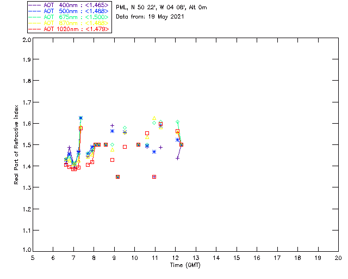Click the y-axis tick label 1.0
Viewport: 348px width, 279px height.
click(x=27, y=250)
